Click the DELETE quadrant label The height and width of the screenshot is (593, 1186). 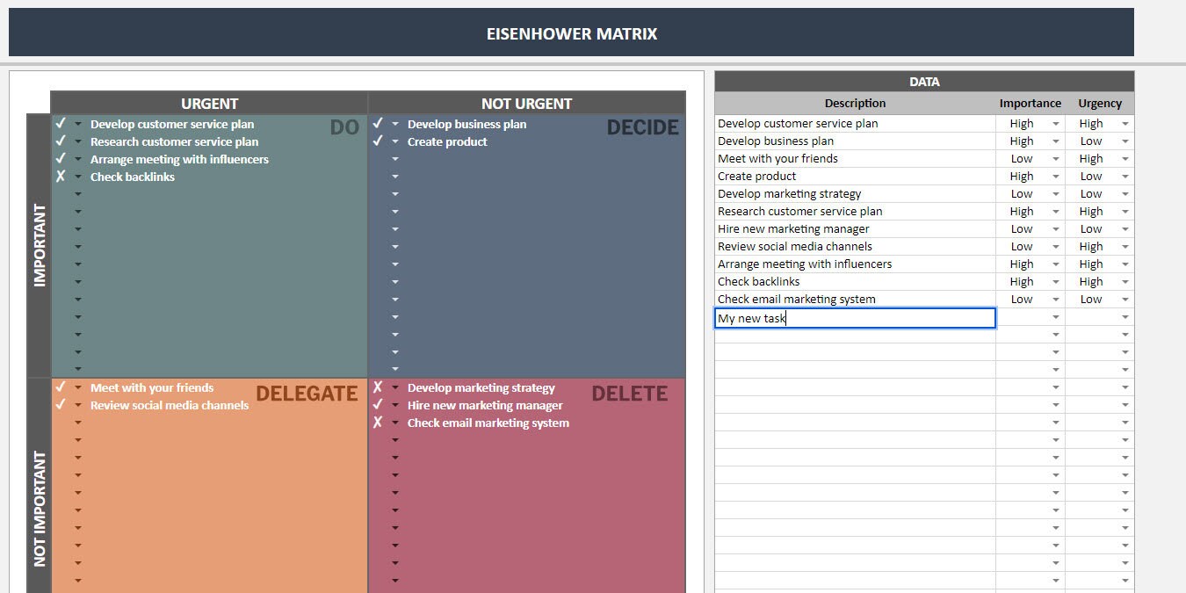(630, 394)
